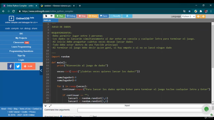This screenshot has width=214, height=120.
Task: Click the address bar URL
Action: (48, 11)
